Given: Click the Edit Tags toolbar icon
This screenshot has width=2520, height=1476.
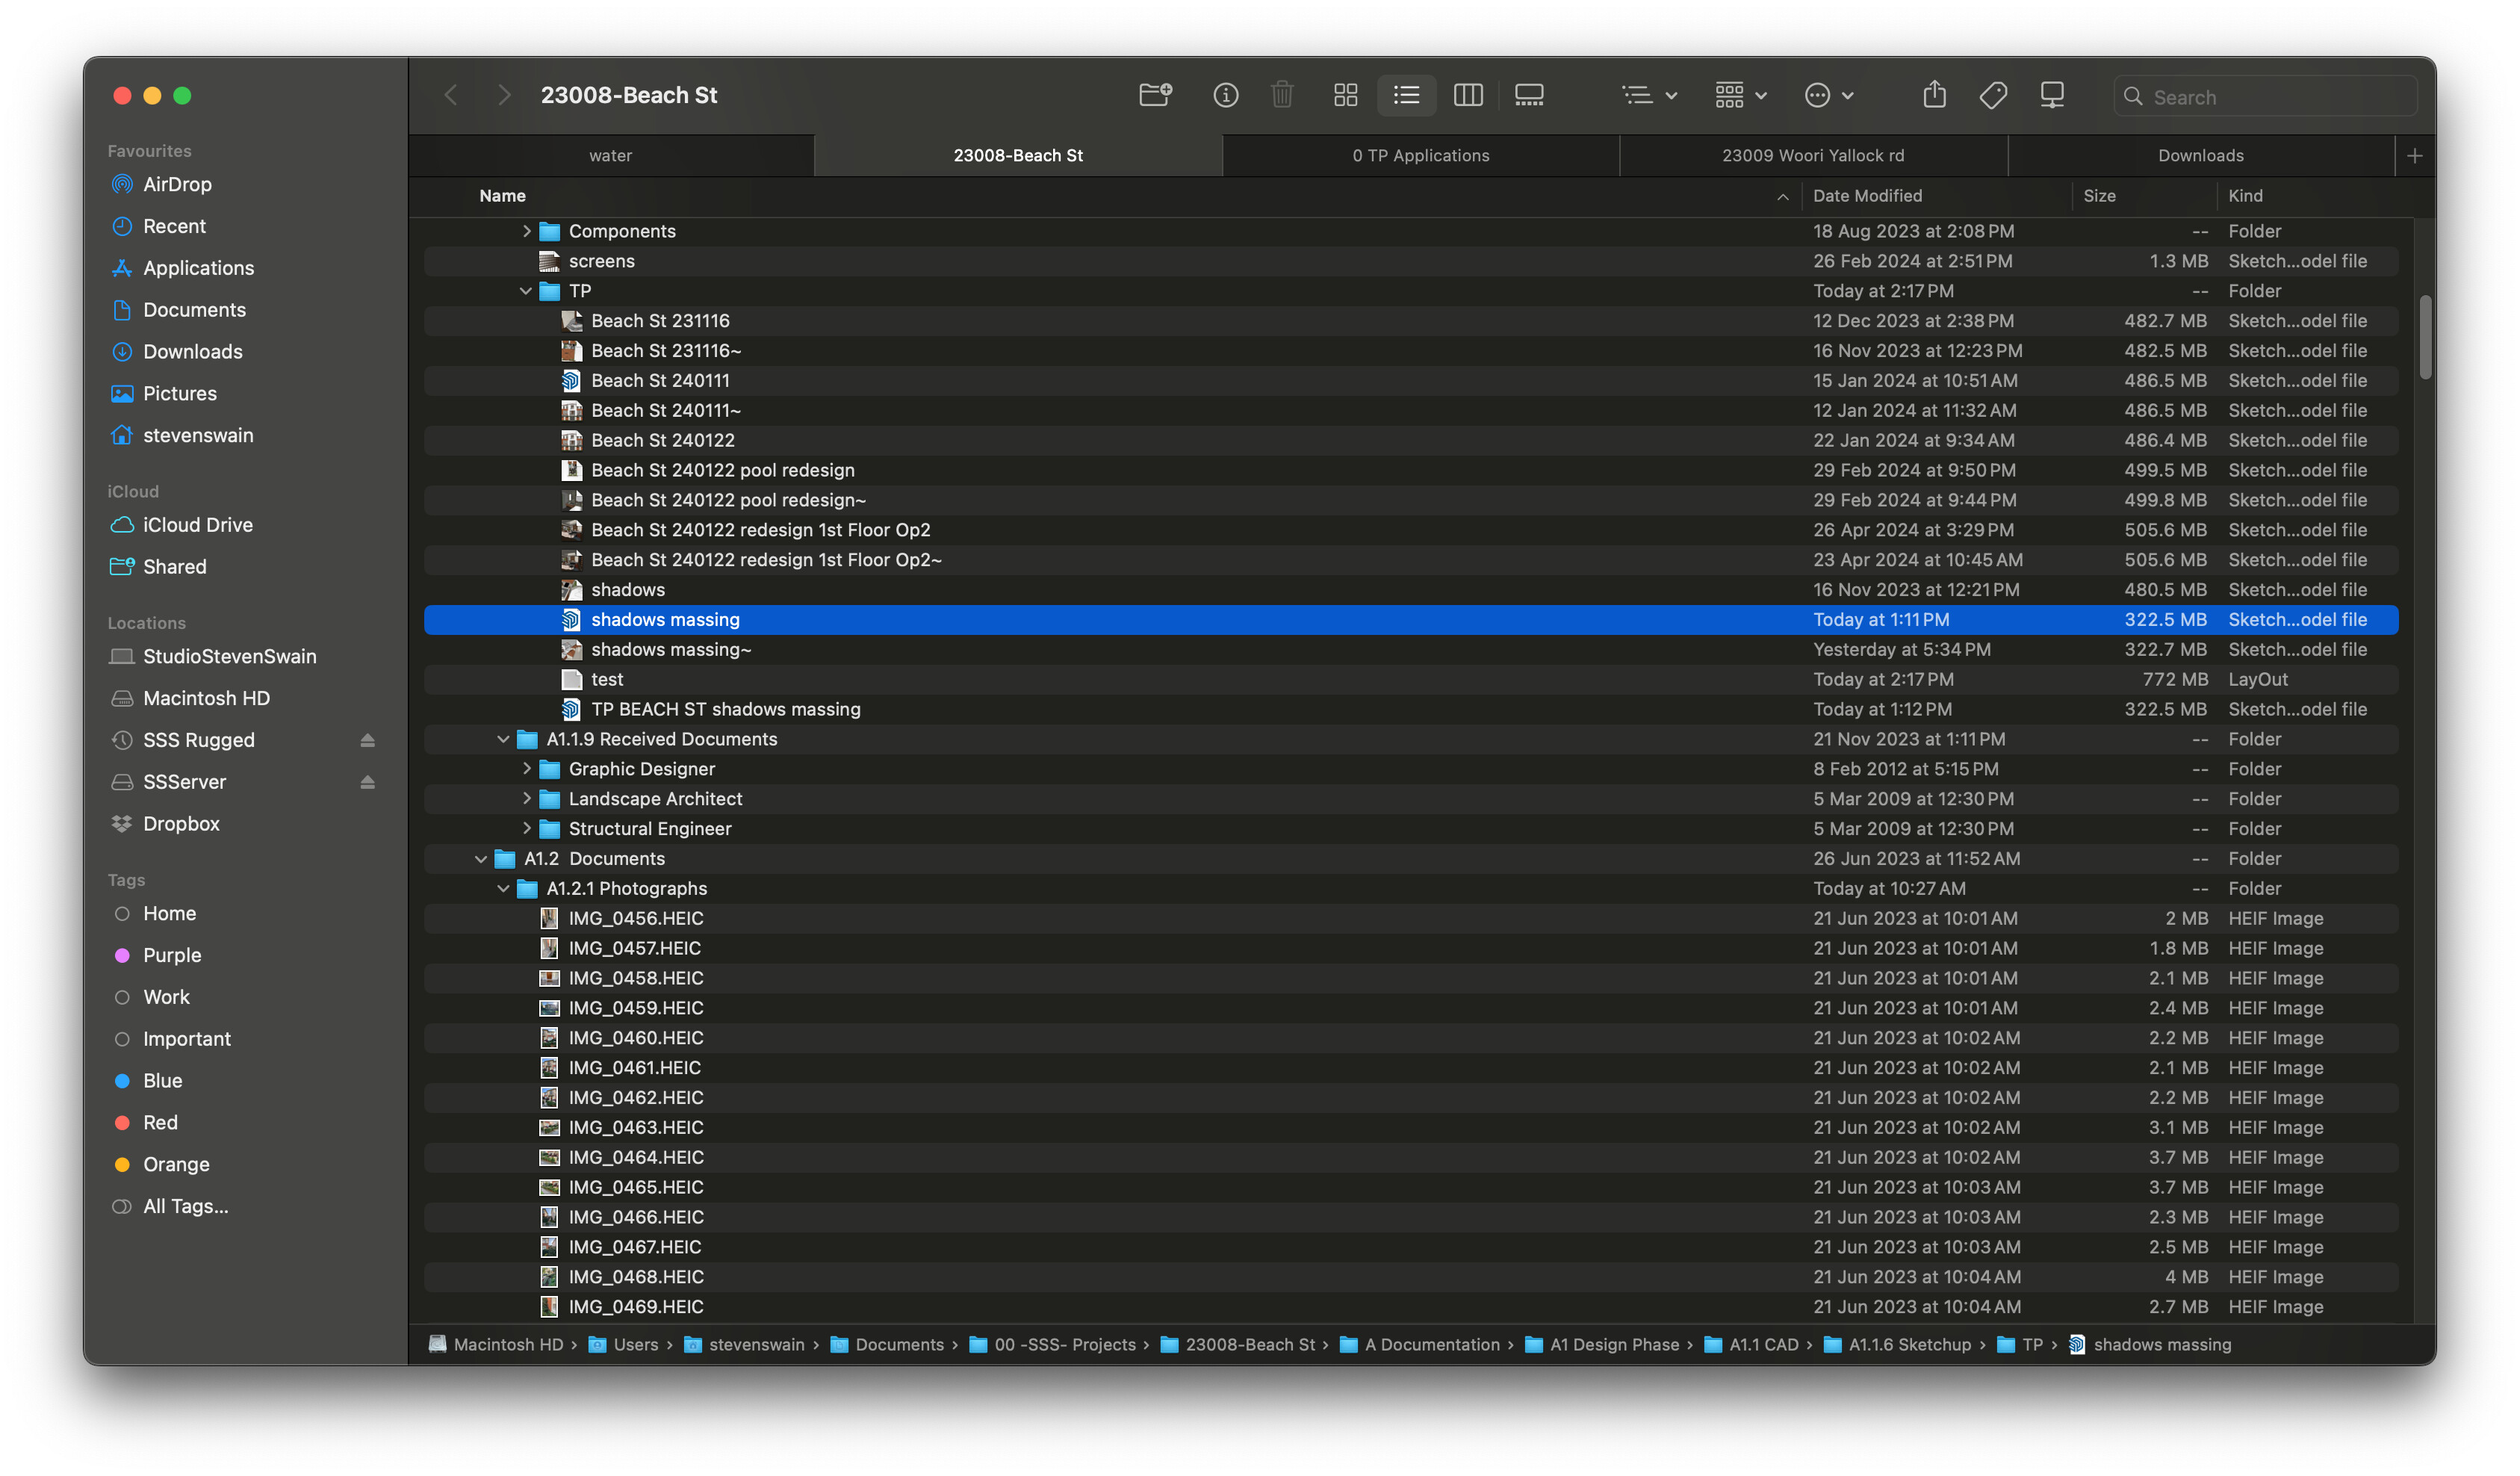Looking at the screenshot, I should (x=1992, y=95).
